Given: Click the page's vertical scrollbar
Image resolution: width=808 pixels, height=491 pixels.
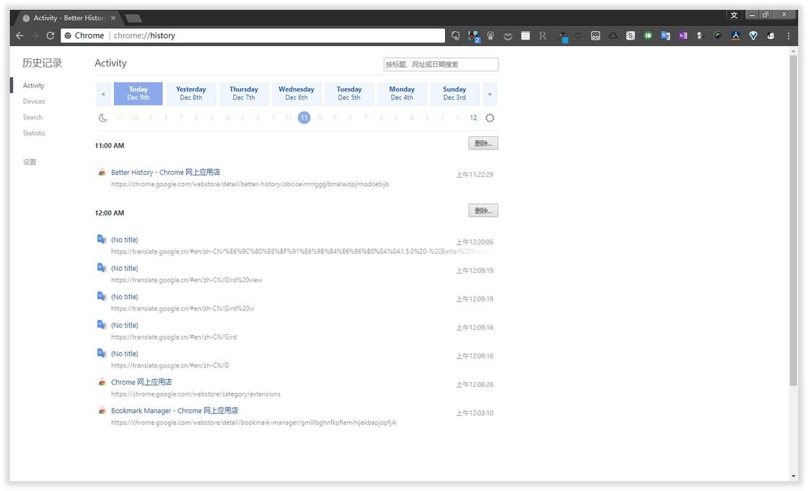Looking at the screenshot, I should (793, 220).
